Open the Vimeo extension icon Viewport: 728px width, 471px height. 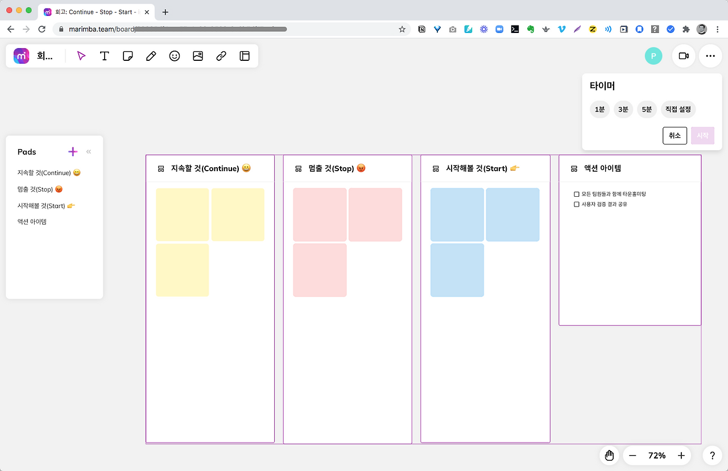tap(562, 29)
